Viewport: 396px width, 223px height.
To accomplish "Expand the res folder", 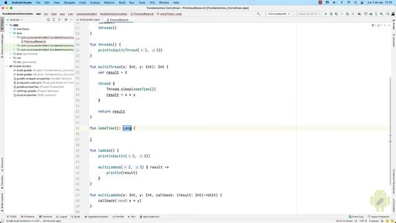I will (x=11, y=58).
